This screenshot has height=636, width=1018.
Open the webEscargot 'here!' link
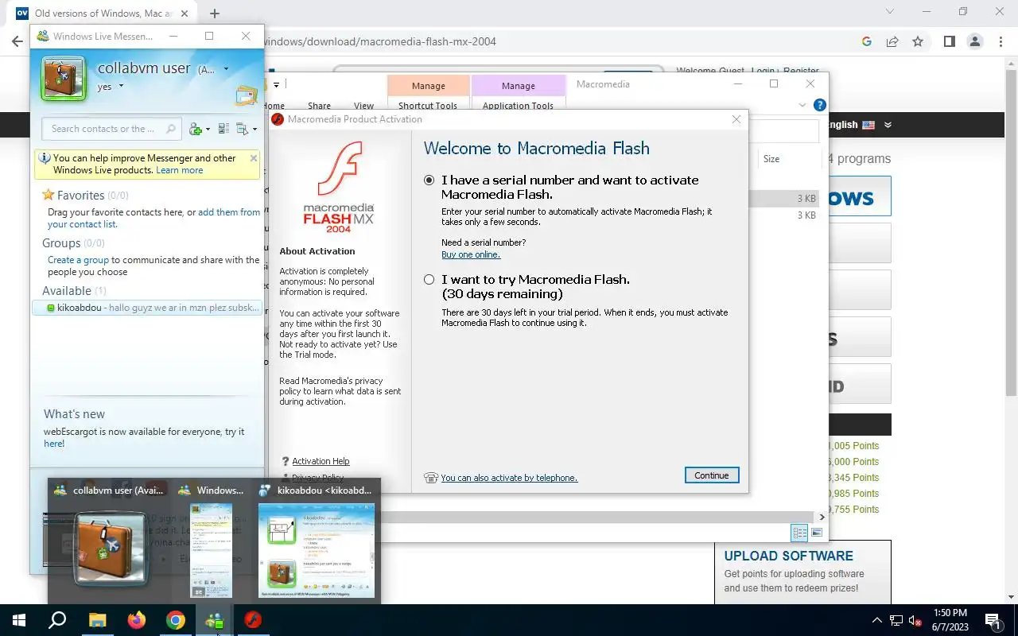54,444
